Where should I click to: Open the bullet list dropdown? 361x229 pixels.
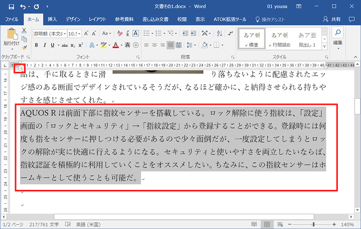[x=152, y=33]
